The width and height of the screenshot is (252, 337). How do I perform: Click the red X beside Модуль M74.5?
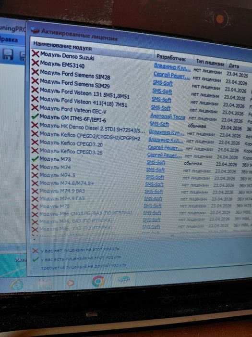point(35,175)
